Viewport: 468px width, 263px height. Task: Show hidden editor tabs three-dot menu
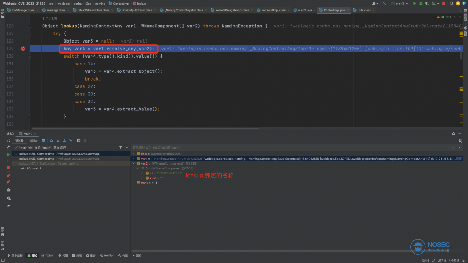pyautogui.click(x=460, y=10)
